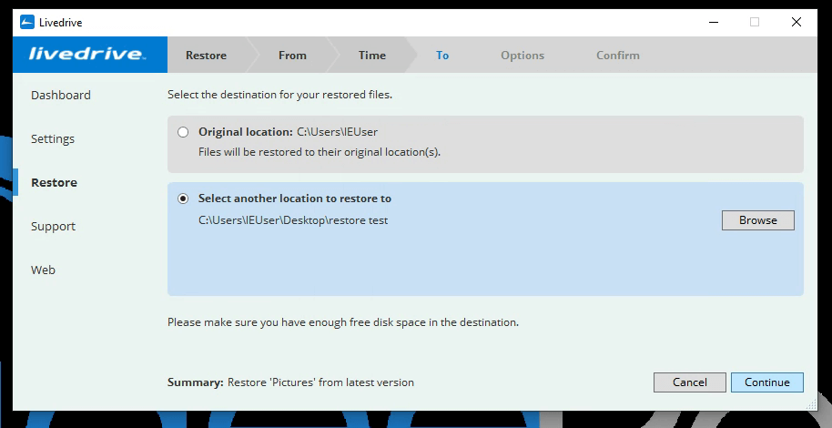Click the Options wizard step
The height and width of the screenshot is (428, 832).
(x=522, y=56)
